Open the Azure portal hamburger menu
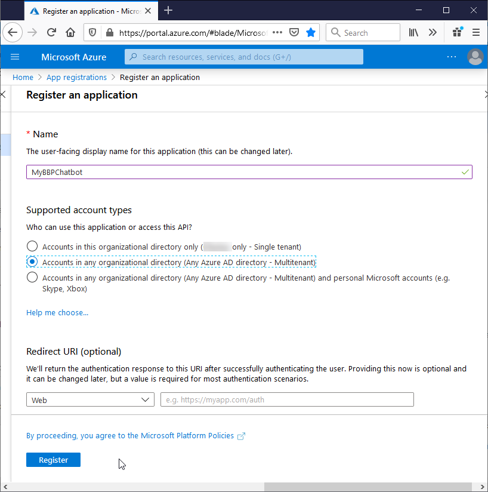Image resolution: width=488 pixels, height=492 pixels. pos(15,57)
